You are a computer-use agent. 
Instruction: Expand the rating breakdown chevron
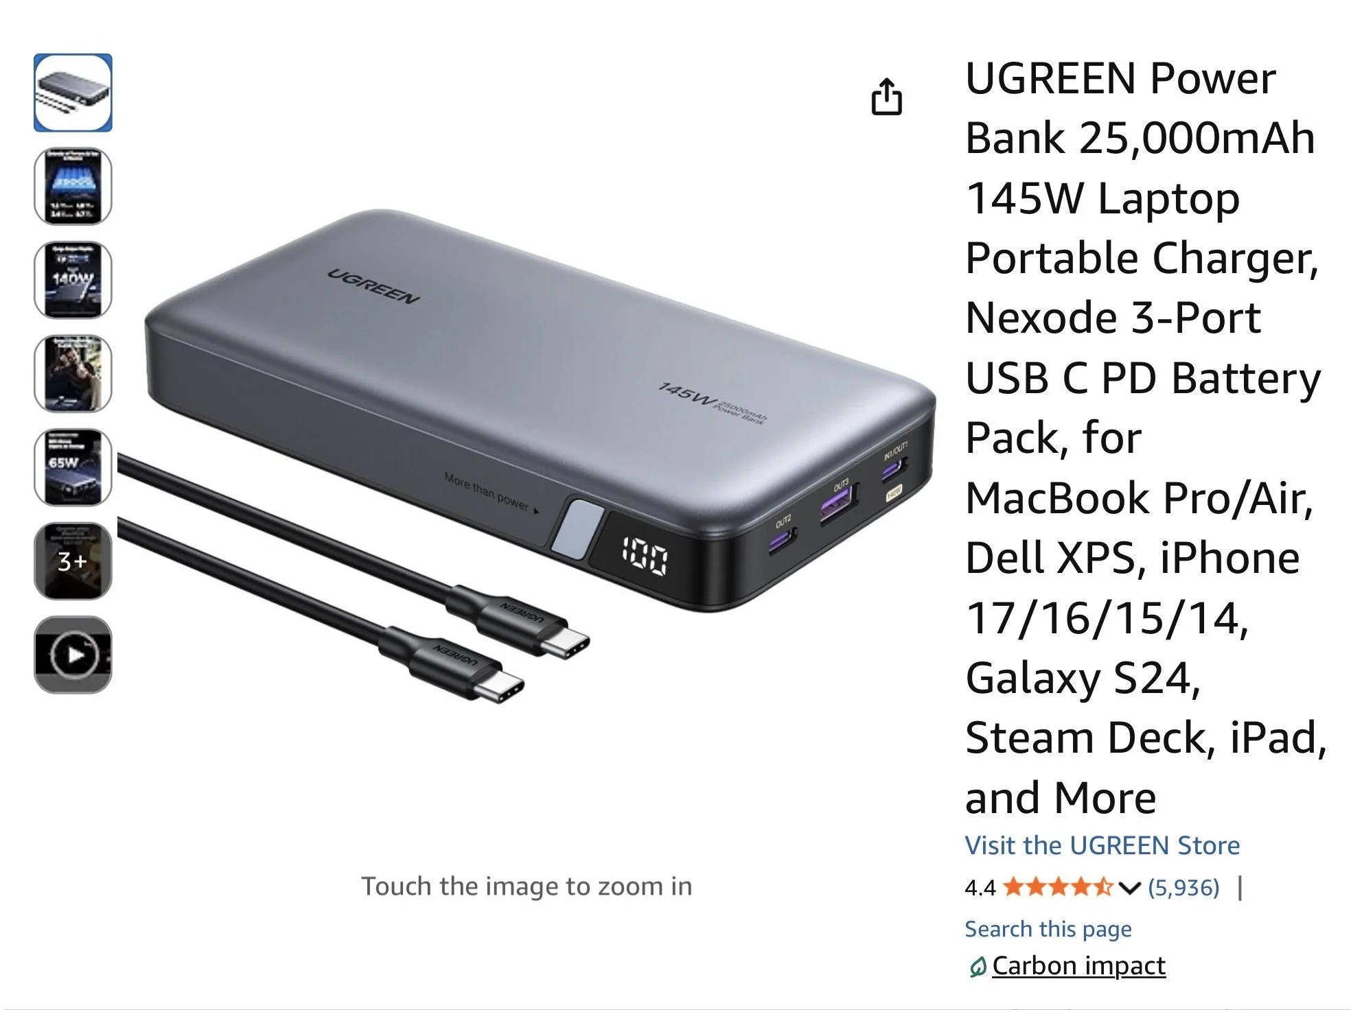(x=1129, y=889)
